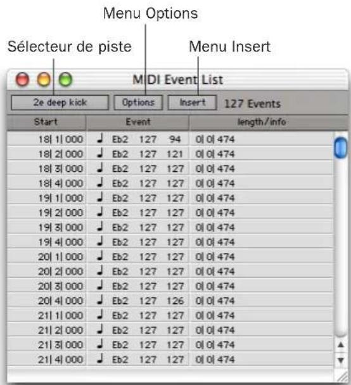Click the scroll up arrow

(341, 345)
